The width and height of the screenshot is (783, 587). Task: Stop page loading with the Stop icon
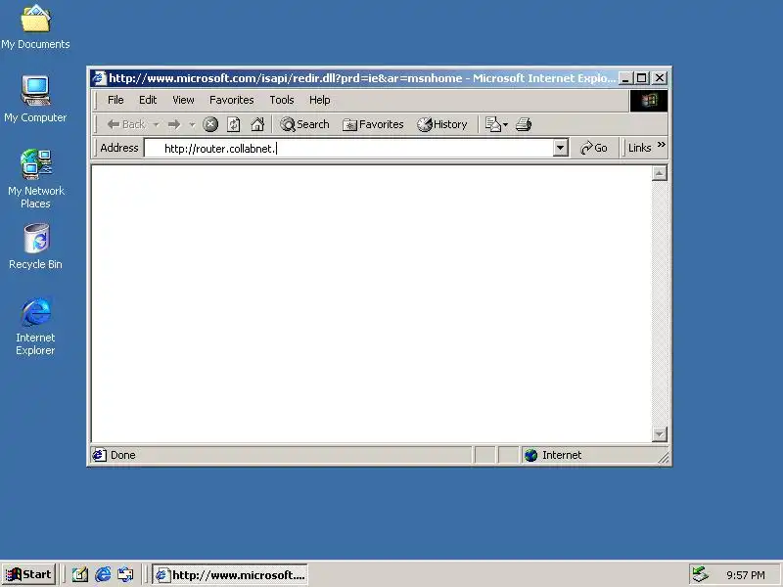coord(210,124)
